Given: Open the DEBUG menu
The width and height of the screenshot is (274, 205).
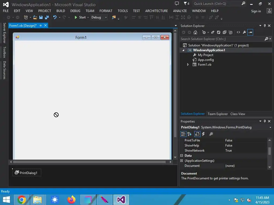Looking at the screenshot, I should [75, 11].
